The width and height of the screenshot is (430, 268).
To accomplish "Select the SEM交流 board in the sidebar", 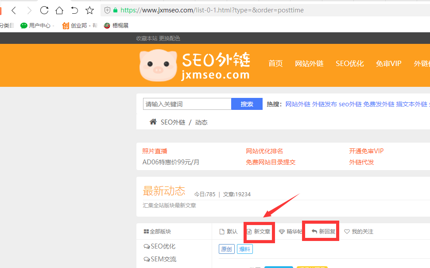I will click(x=160, y=259).
